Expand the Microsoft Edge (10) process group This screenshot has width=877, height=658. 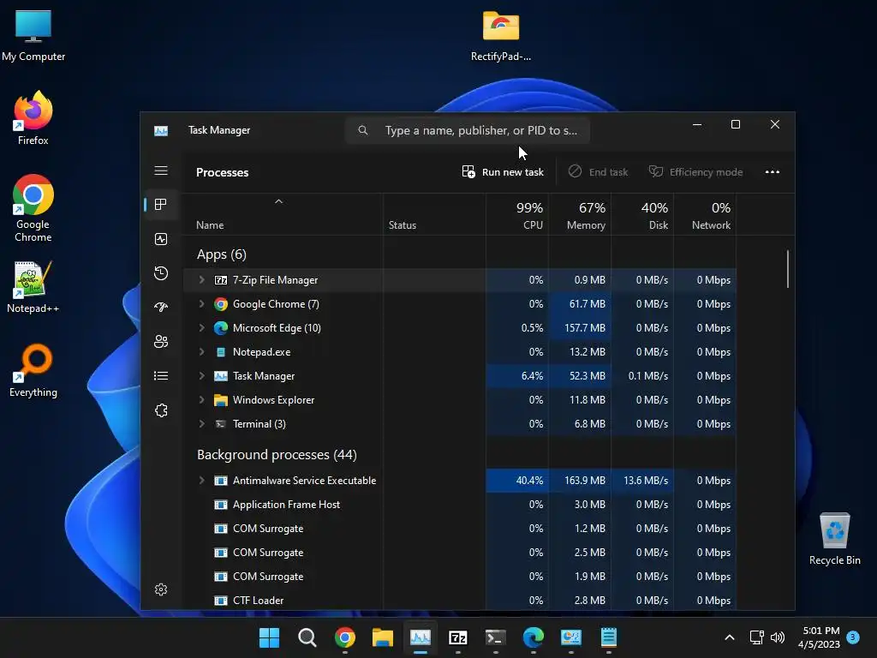(202, 328)
